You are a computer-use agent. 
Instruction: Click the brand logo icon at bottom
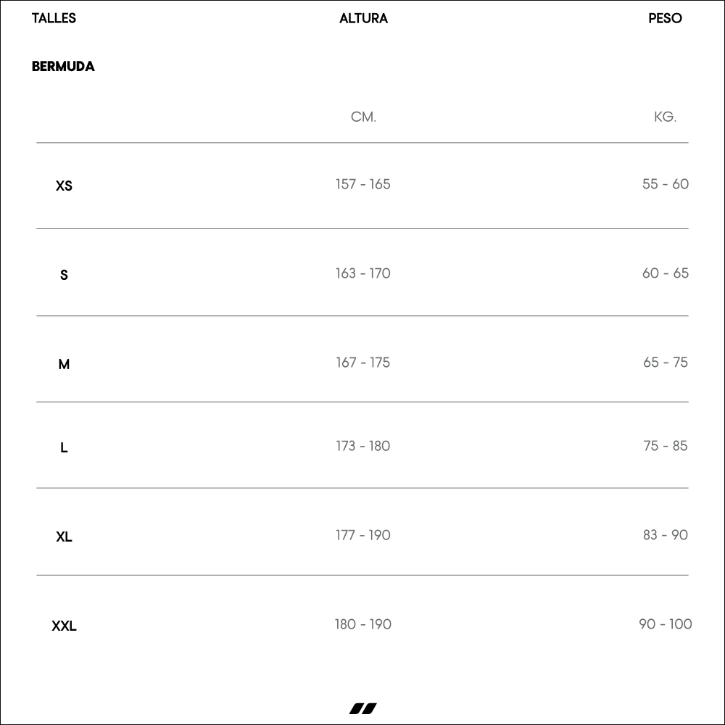coord(363,708)
